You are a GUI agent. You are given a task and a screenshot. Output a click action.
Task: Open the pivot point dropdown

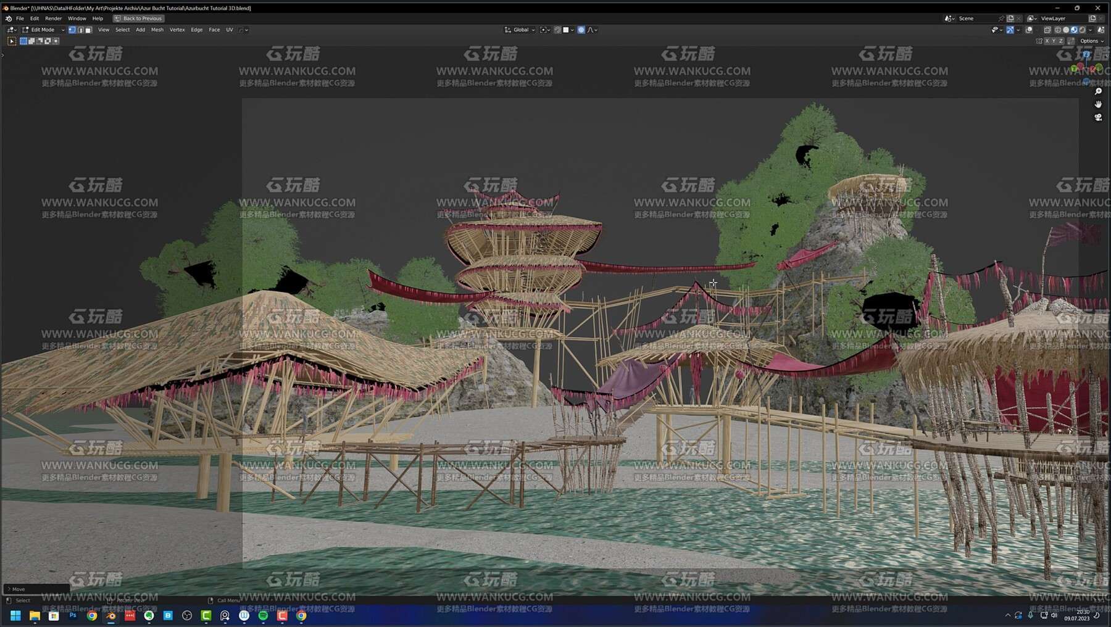[x=545, y=30]
